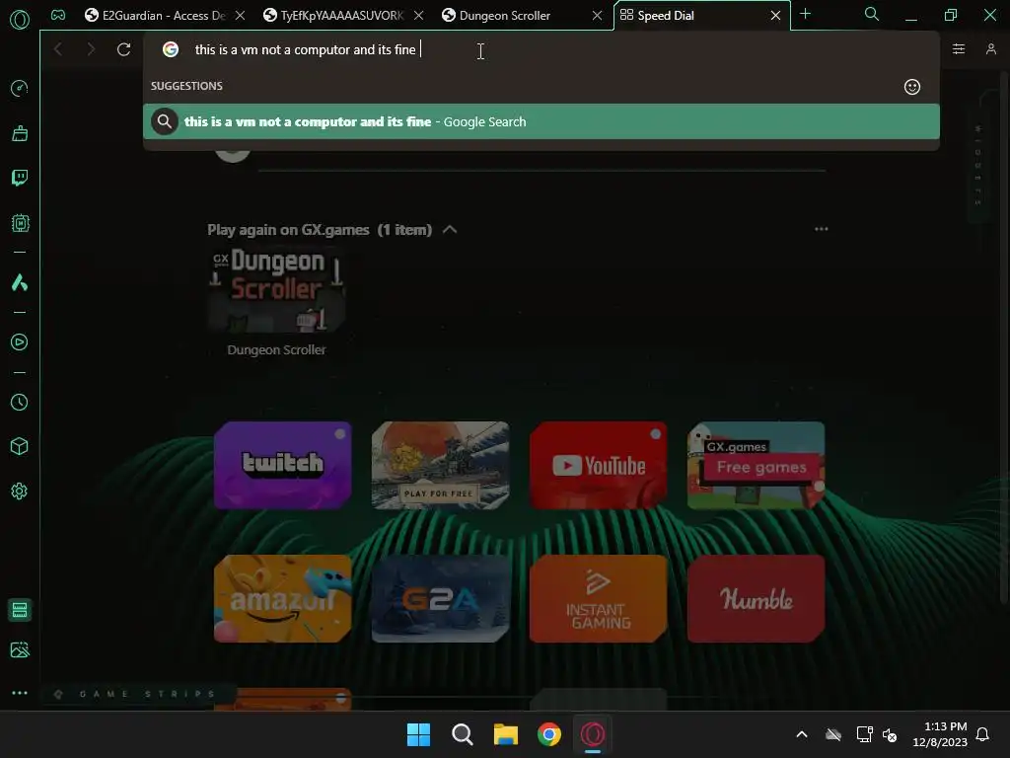The height and width of the screenshot is (758, 1010).
Task: Open wallpapers picture sidebar icon
Action: coord(20,649)
